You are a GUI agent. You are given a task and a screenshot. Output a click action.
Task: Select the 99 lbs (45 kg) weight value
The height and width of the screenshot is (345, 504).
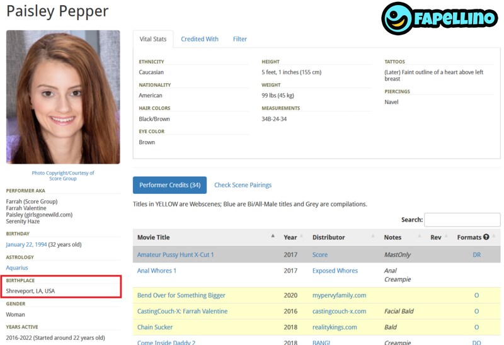[x=278, y=96]
